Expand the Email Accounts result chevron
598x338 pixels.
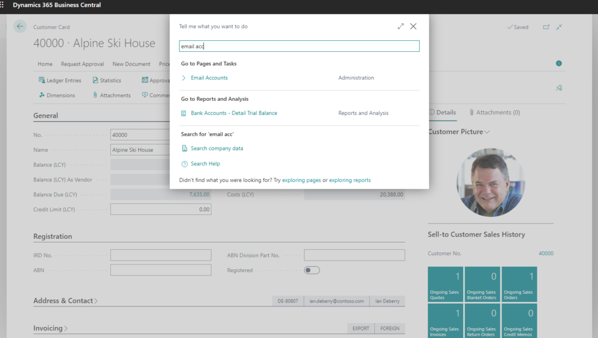point(183,78)
